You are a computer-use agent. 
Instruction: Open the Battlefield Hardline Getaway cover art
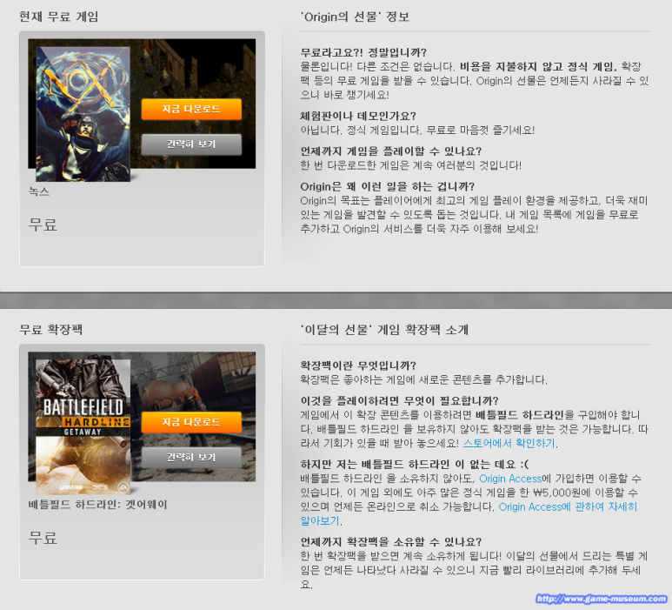click(83, 427)
